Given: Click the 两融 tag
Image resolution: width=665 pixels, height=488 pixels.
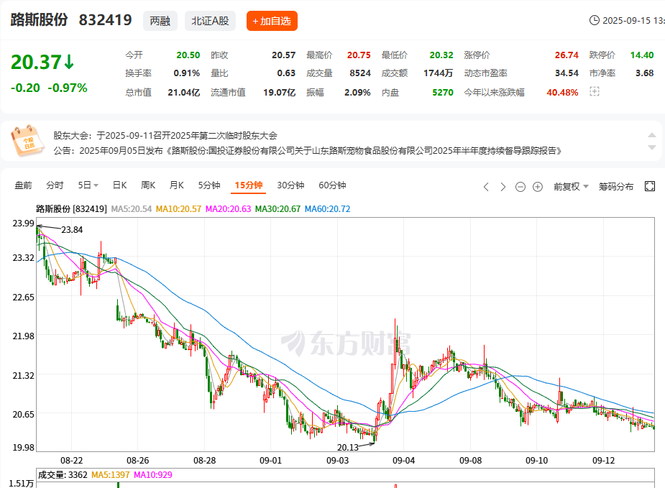Looking at the screenshot, I should [x=160, y=21].
